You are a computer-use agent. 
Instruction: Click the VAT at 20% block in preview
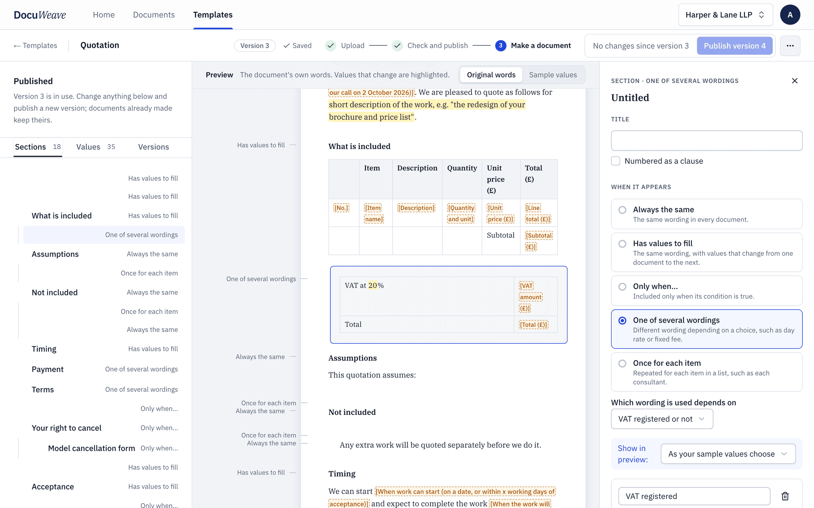[448, 305]
